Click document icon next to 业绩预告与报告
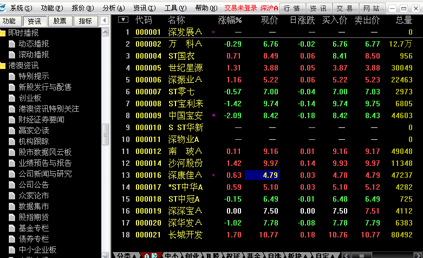 (12, 163)
